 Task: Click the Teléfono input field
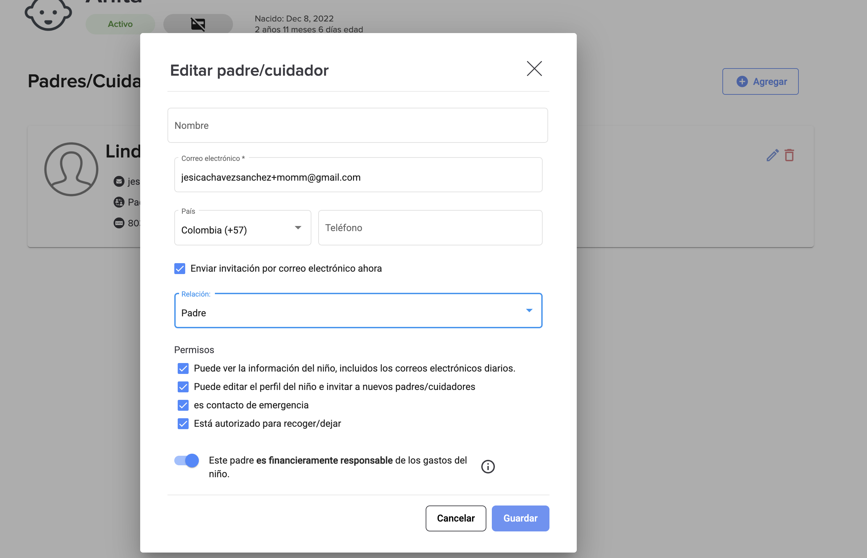pyautogui.click(x=430, y=228)
